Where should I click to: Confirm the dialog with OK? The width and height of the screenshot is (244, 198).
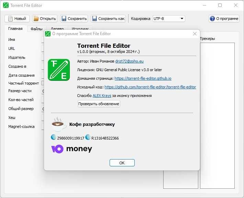122,163
